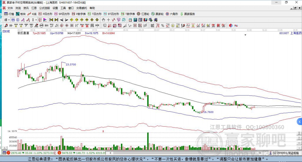Open the 设置 menu
This screenshot has width=302, height=162.
pos(55,8)
